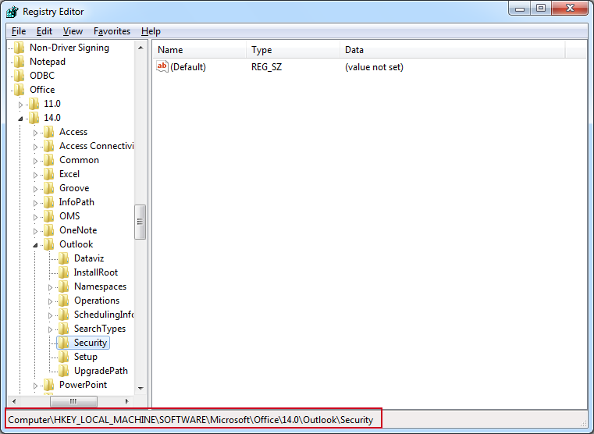Viewport: 594px width, 434px height.
Task: Open the Edit menu
Action: 44,31
